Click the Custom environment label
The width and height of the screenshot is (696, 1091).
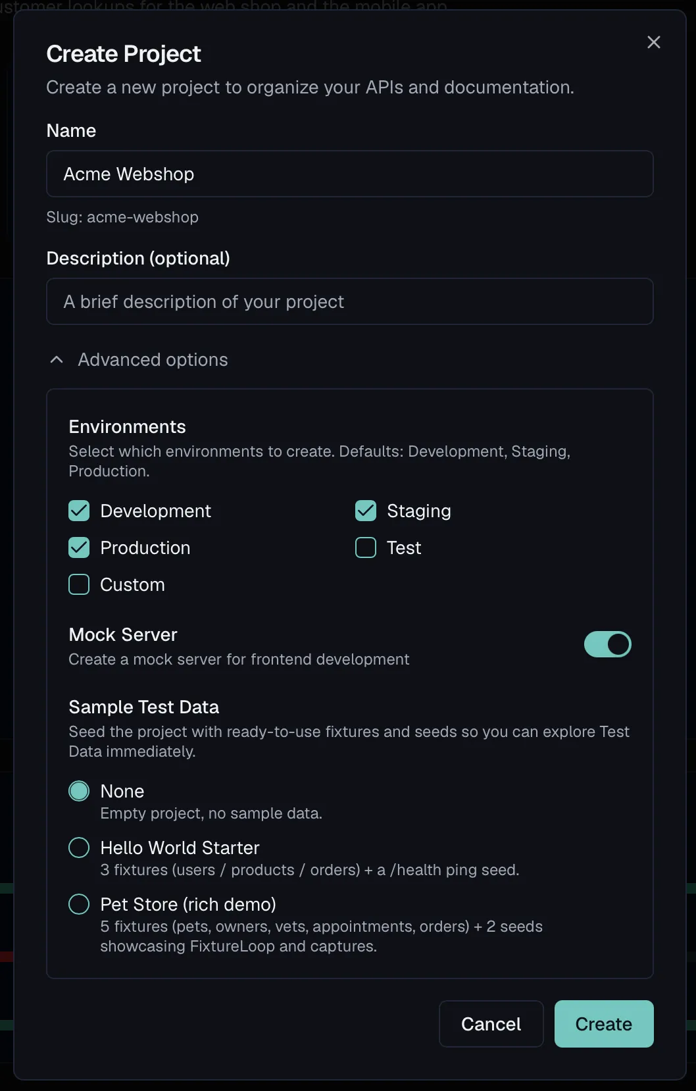pos(132,584)
